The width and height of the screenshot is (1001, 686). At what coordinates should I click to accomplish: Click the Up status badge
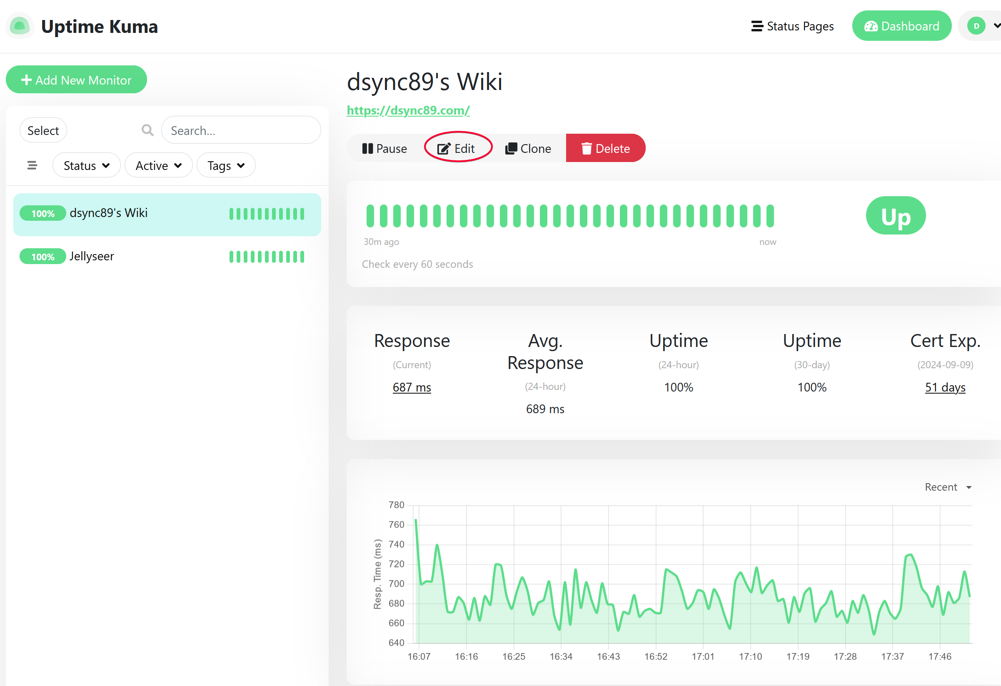pyautogui.click(x=896, y=216)
